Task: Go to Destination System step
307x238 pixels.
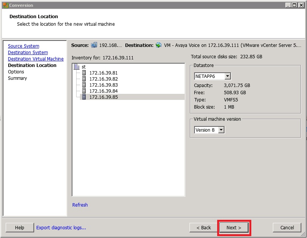Action: 28,53
